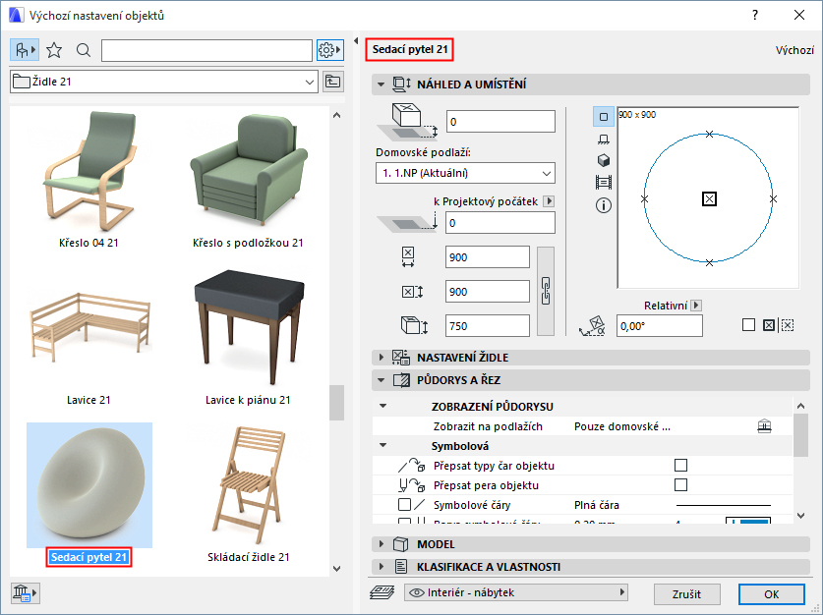Toggle the dimension link chain icon
This screenshot has height=615, width=823.
click(546, 291)
